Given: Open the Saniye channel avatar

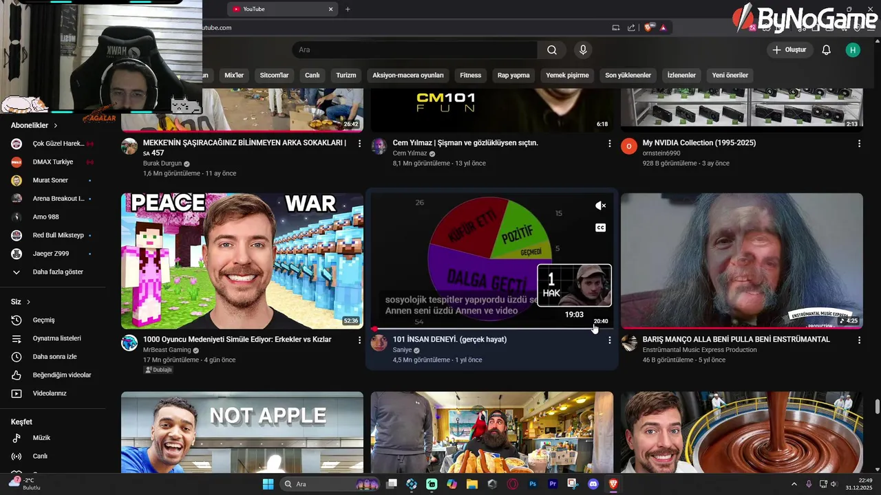Looking at the screenshot, I should [x=379, y=343].
